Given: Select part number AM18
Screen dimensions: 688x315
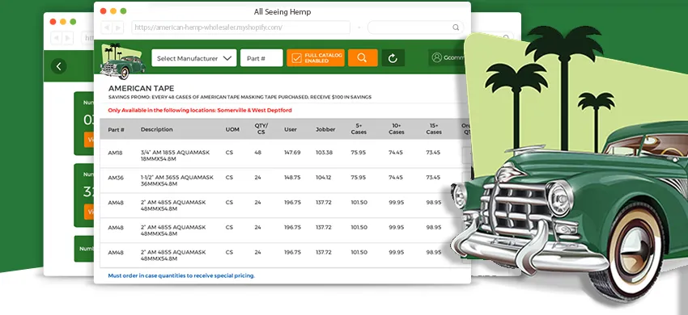Looking at the screenshot, I should click(115, 153).
